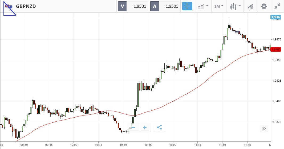
Task: Click the red 1,9463 moving average label
Action: [276, 49]
